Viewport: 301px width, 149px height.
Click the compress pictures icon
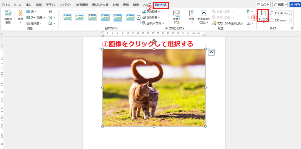(51, 11)
